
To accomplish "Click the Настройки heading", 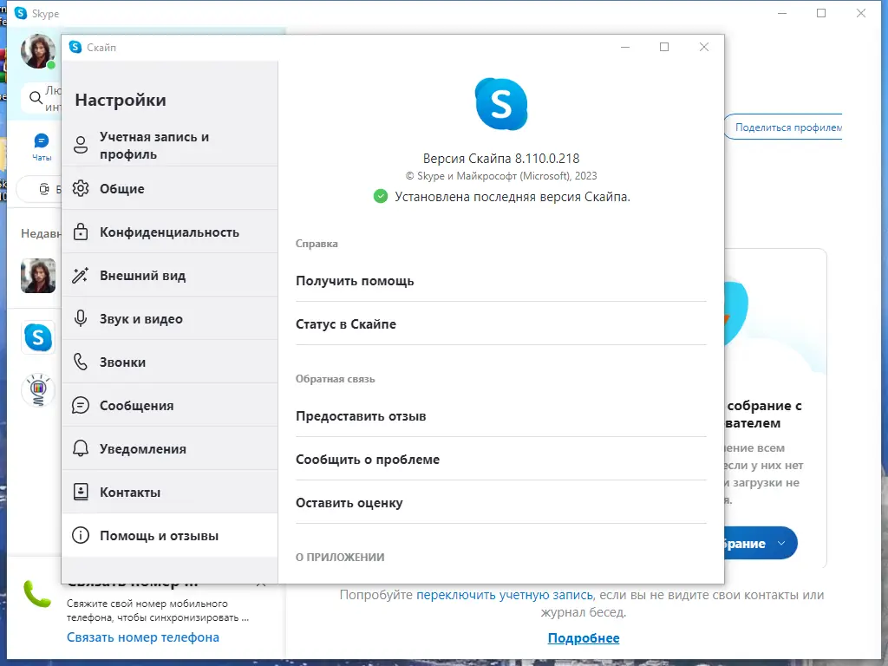I will tap(121, 101).
